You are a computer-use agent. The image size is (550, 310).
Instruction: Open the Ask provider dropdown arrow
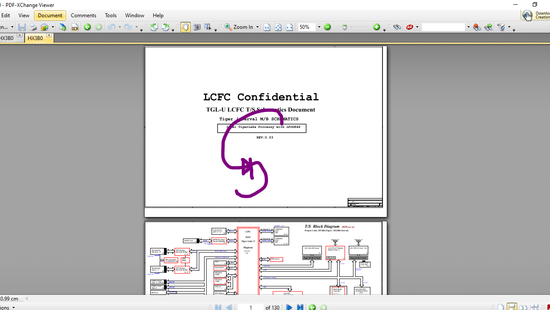pos(417,27)
